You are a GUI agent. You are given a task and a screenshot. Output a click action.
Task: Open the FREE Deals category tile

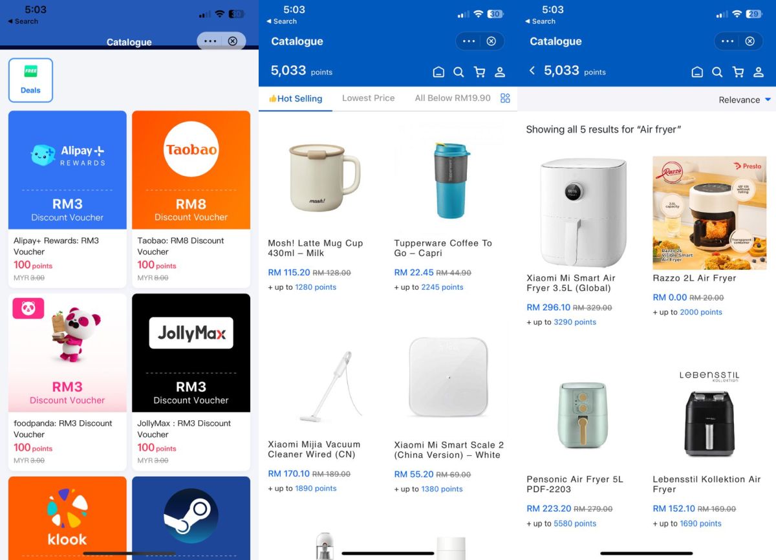click(30, 80)
